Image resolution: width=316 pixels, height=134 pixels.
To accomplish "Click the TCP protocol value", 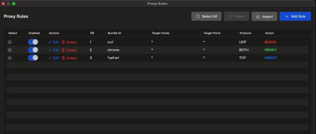I will click(x=243, y=58).
